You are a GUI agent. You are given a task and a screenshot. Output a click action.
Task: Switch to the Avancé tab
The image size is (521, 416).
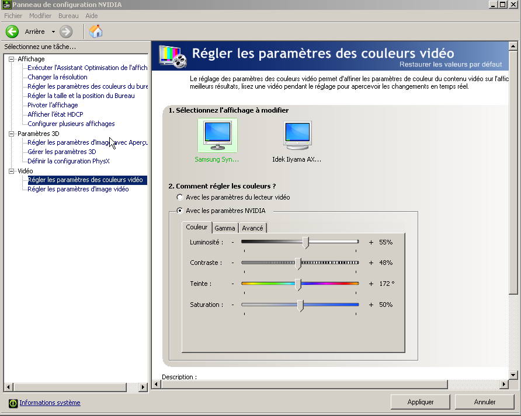pyautogui.click(x=252, y=228)
